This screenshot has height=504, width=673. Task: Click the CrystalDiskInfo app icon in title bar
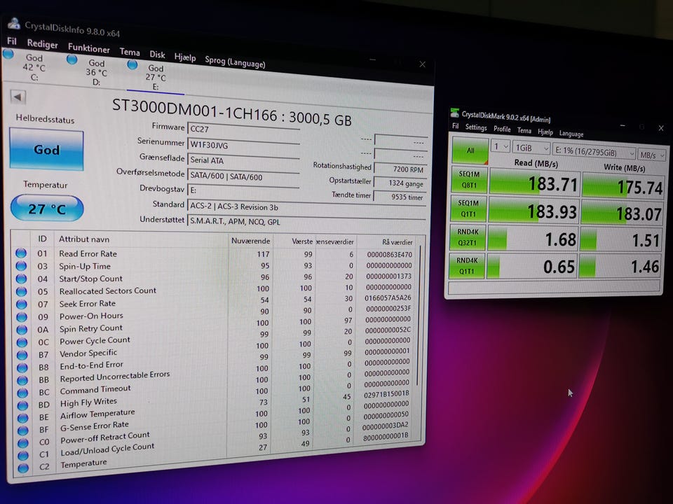(14, 23)
